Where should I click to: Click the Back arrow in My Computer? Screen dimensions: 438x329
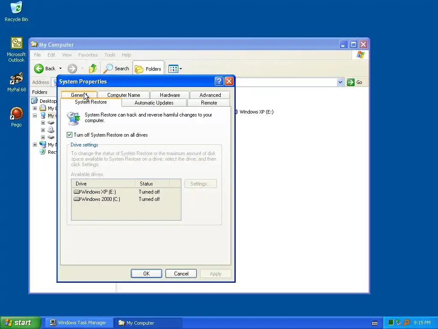[x=39, y=69]
